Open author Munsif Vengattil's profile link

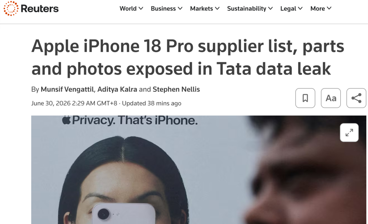click(67, 90)
